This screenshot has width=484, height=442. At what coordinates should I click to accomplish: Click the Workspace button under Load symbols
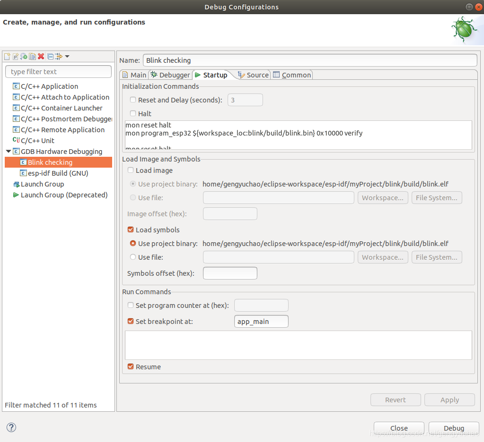[382, 257]
